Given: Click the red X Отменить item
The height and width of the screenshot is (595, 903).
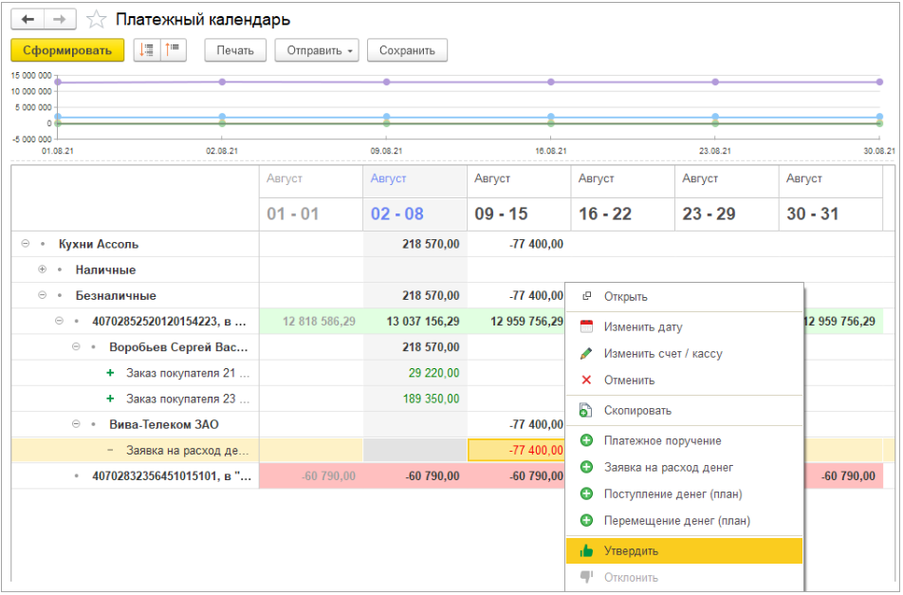Looking at the screenshot, I should pyautogui.click(x=629, y=381).
